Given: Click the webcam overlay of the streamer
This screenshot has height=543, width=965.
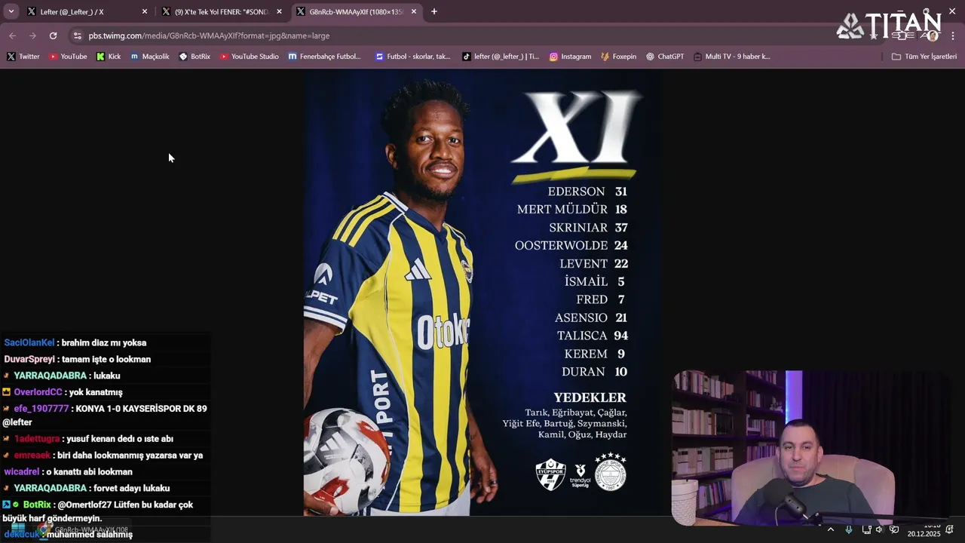Looking at the screenshot, I should pyautogui.click(x=810, y=447).
